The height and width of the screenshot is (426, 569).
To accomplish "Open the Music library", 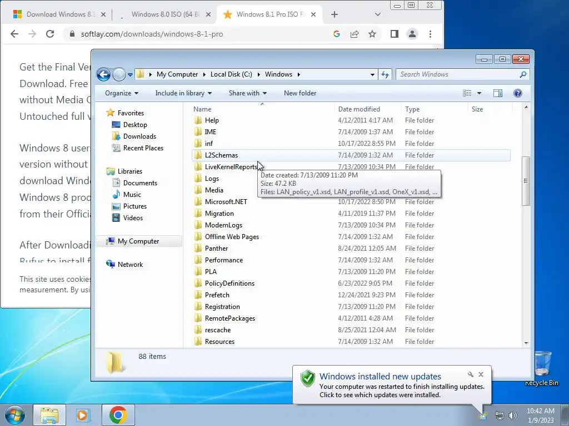I will 132,195.
